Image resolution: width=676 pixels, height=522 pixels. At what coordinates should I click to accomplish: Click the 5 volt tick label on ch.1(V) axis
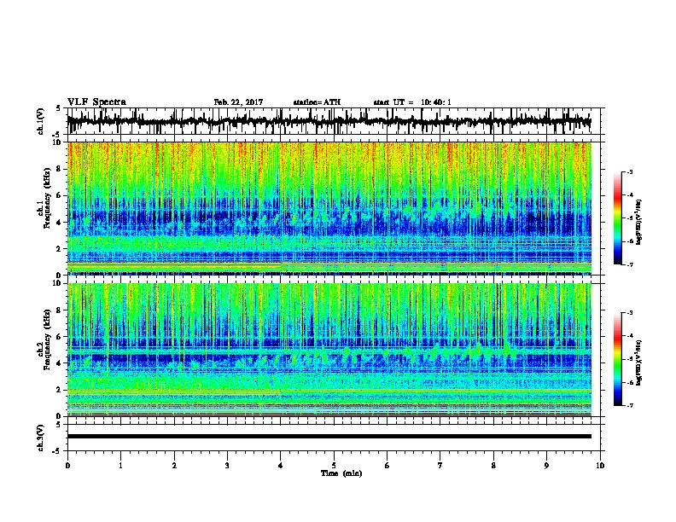(x=59, y=108)
